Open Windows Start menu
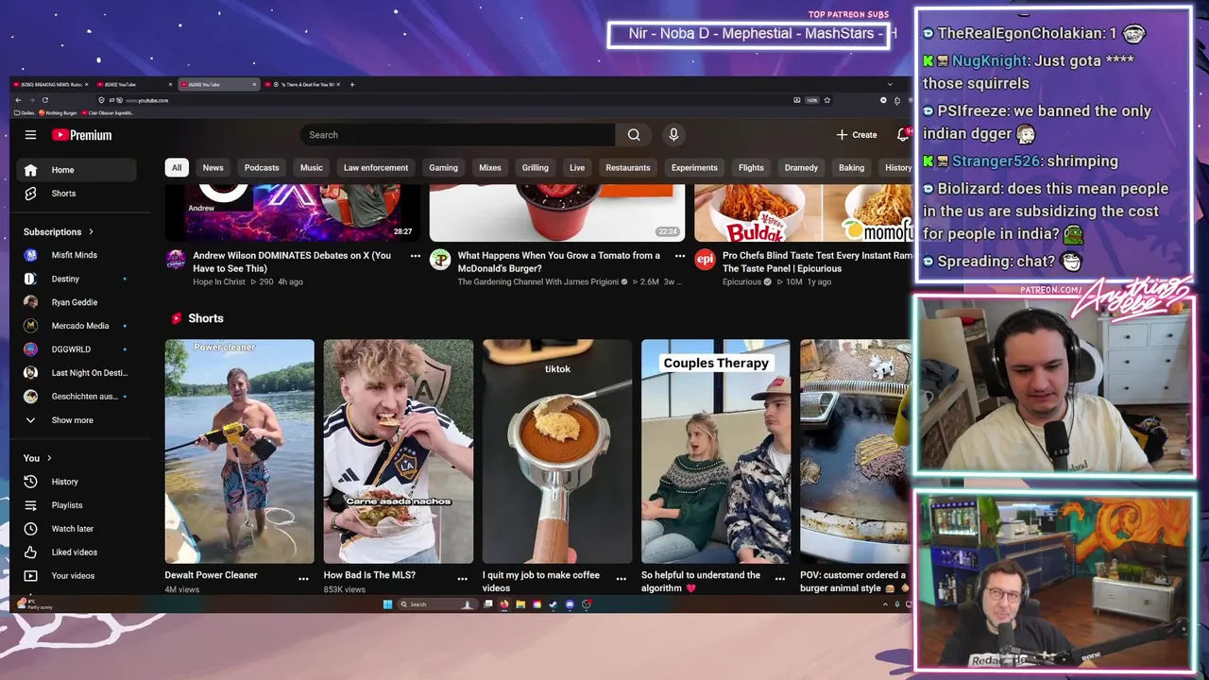 [387, 604]
